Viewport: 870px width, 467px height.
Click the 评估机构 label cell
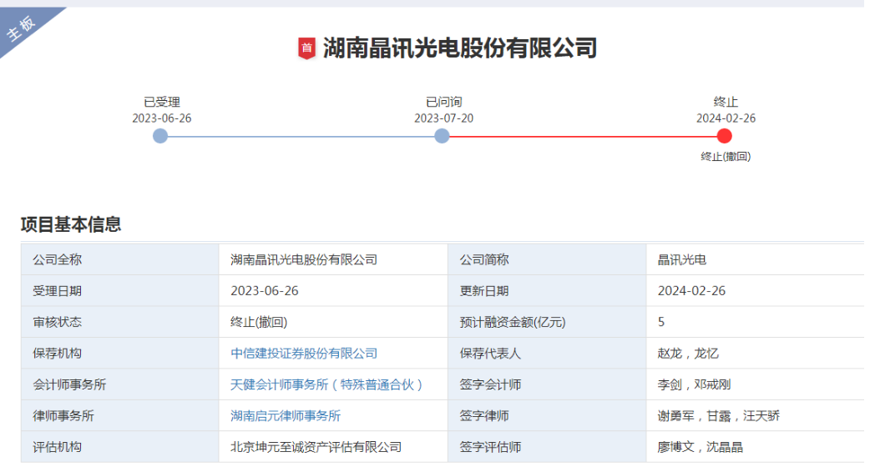120,447
